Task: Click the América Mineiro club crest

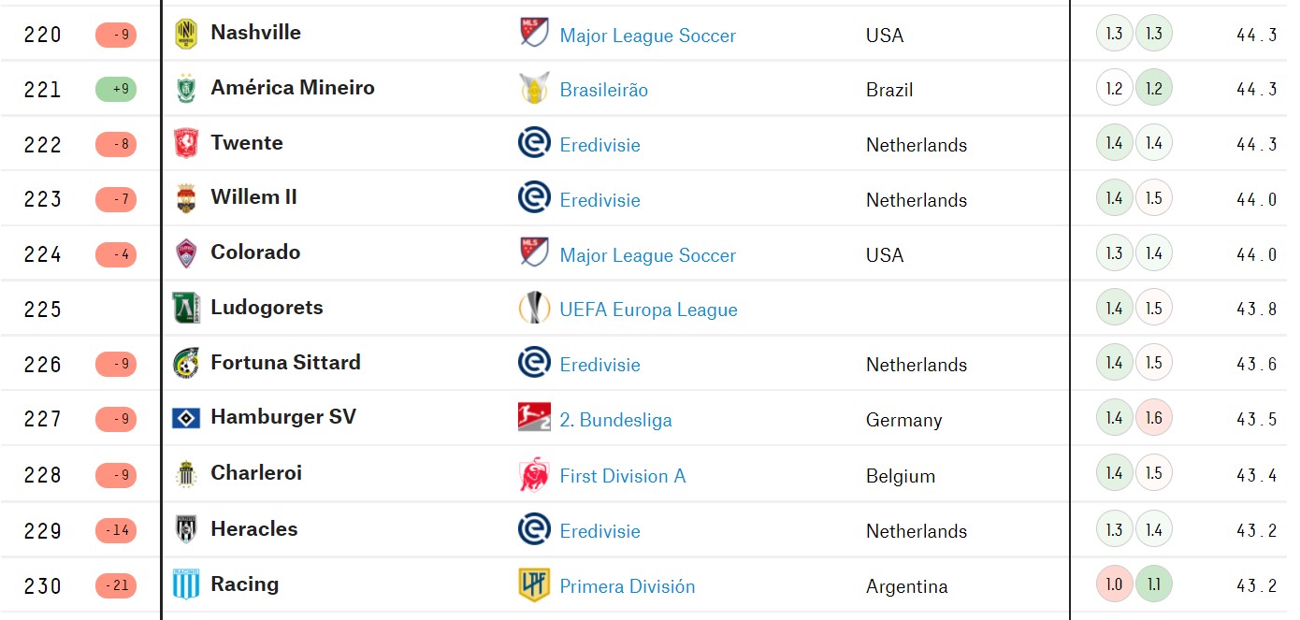Action: [186, 89]
